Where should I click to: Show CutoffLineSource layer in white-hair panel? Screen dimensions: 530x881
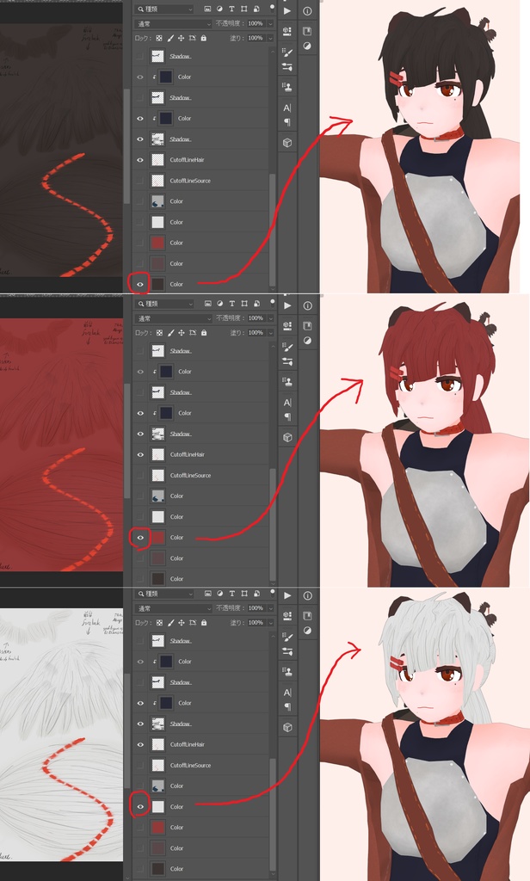pyautogui.click(x=140, y=765)
